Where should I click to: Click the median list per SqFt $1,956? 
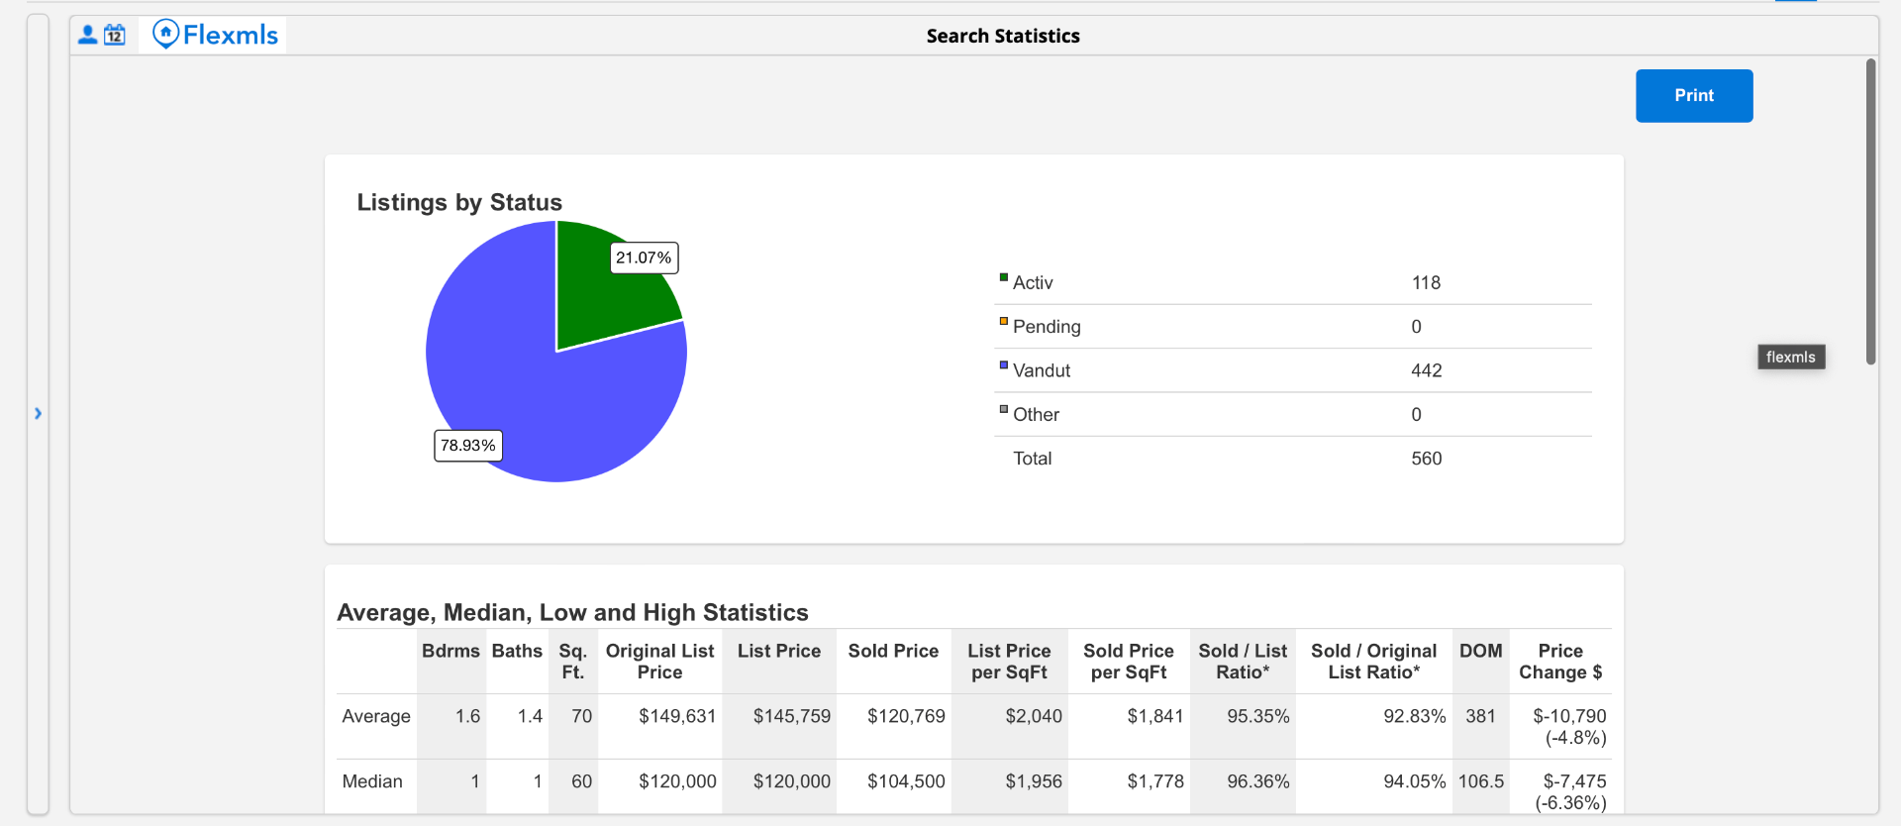click(1034, 781)
